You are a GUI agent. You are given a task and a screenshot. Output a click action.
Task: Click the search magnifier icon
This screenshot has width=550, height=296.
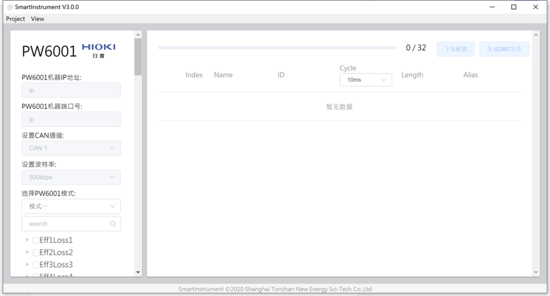click(x=113, y=224)
